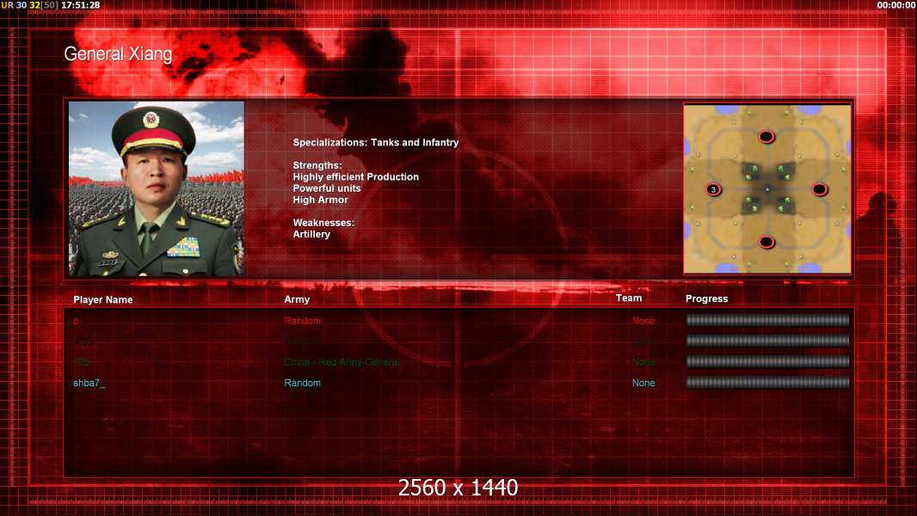This screenshot has height=516, width=917.
Task: Select the right start position on minimap
Action: pyautogui.click(x=819, y=189)
